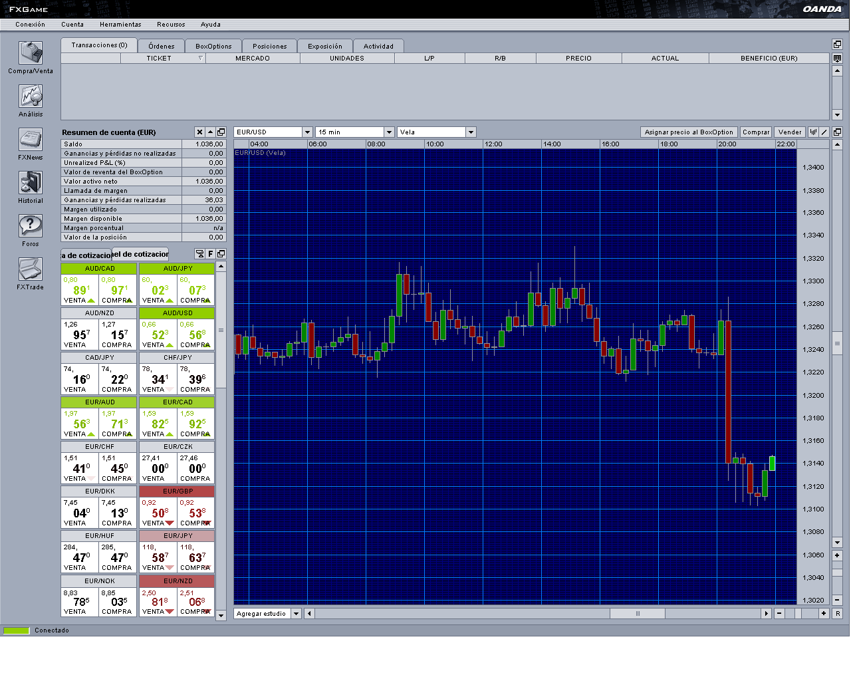Click the quote panel settings icon
Image resolution: width=851 pixels, height=681 pixels.
pyautogui.click(x=199, y=253)
